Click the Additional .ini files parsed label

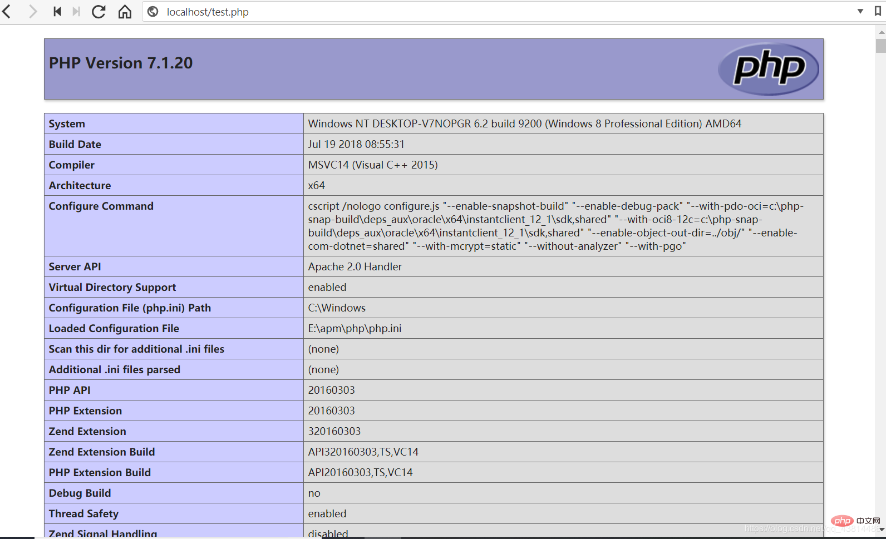pos(115,369)
